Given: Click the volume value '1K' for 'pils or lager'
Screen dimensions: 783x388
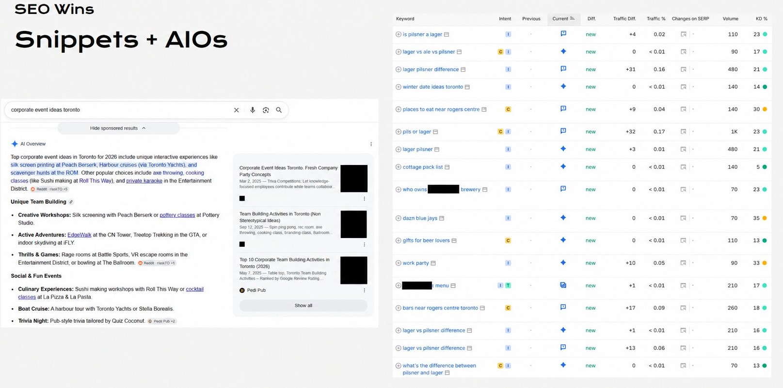Looking at the screenshot, I should click(734, 132).
